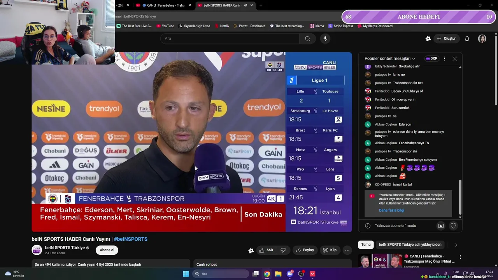Click the info icon beside chat input

(368, 226)
